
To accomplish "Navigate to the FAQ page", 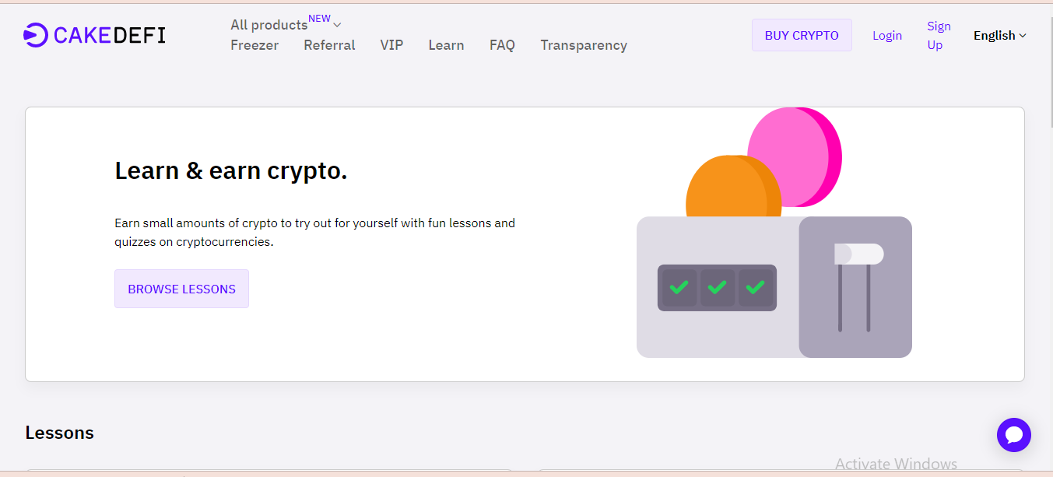I will point(502,45).
